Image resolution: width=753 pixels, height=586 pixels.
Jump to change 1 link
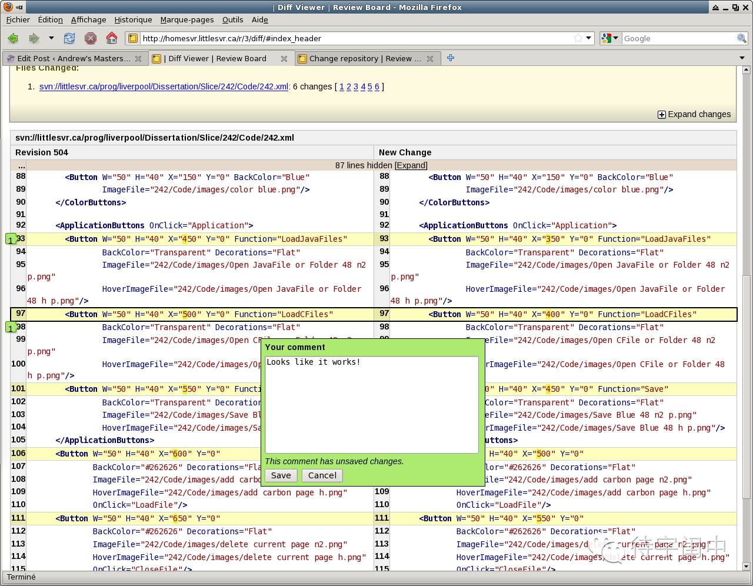pyautogui.click(x=342, y=86)
